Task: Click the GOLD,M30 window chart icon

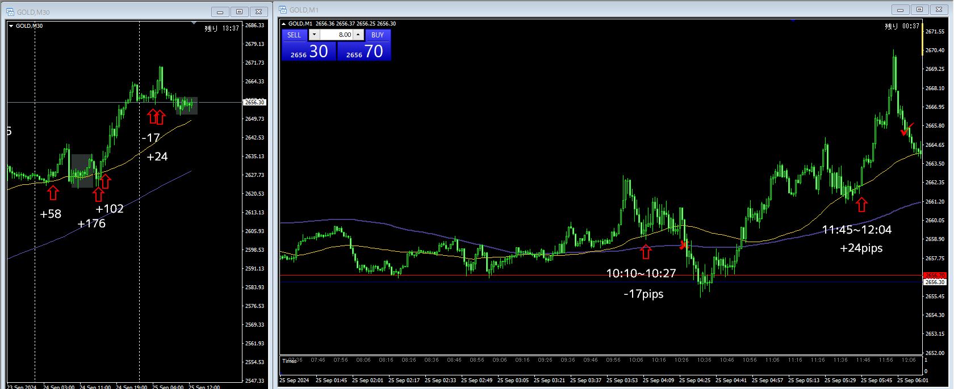Action: coord(10,12)
